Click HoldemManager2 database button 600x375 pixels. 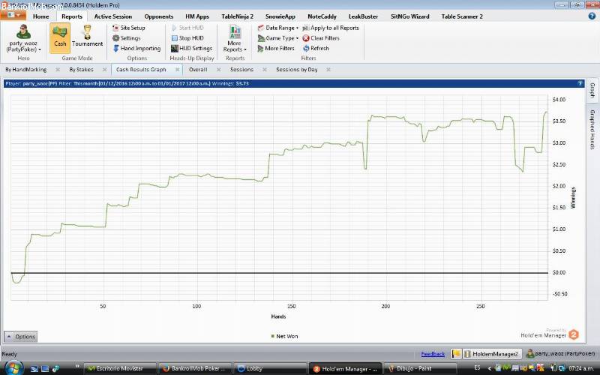[491, 354]
